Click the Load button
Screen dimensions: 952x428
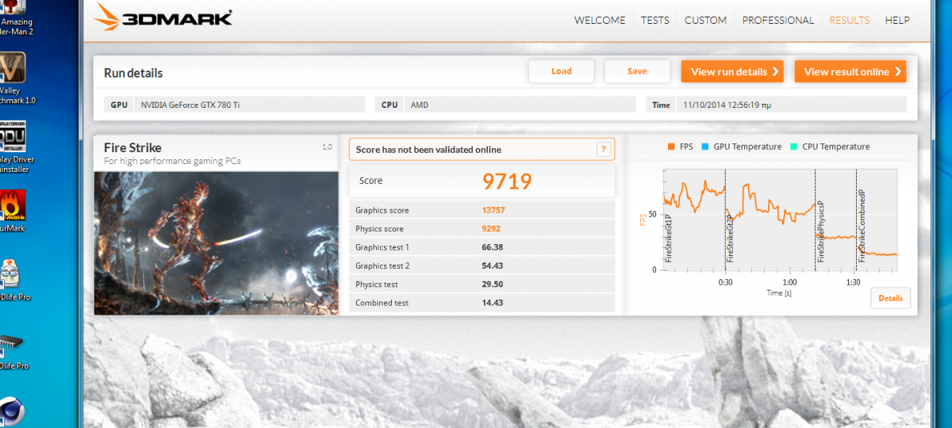(562, 71)
